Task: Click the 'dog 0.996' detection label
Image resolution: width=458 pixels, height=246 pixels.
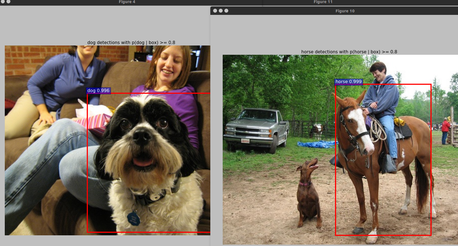Action: [98, 90]
